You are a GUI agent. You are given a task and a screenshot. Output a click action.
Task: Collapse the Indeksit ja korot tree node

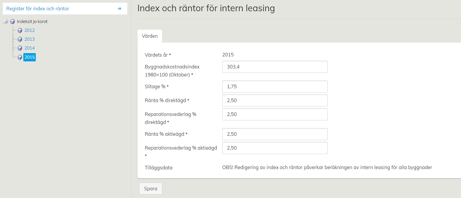pos(5,22)
